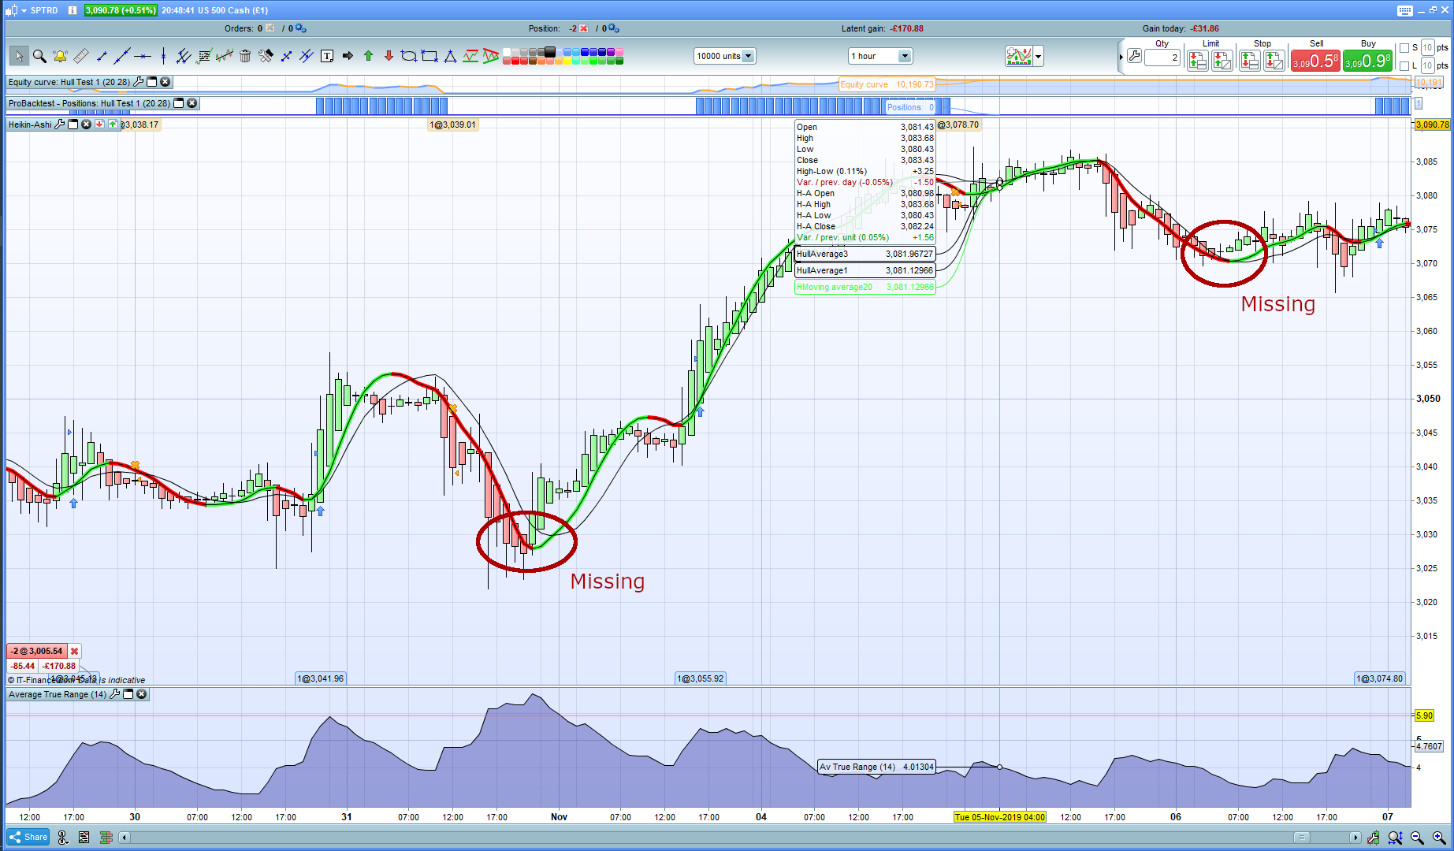Pick the ruler measurement tool

click(81, 56)
